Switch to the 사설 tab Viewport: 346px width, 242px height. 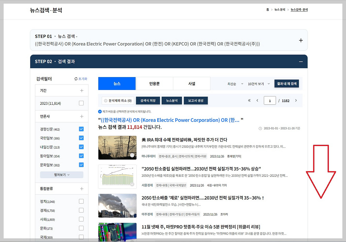pos(192,84)
